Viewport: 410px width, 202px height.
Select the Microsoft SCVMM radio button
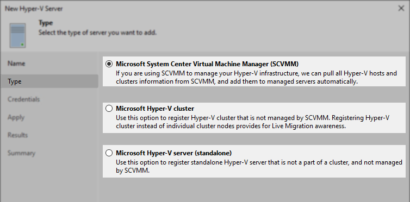coord(109,64)
